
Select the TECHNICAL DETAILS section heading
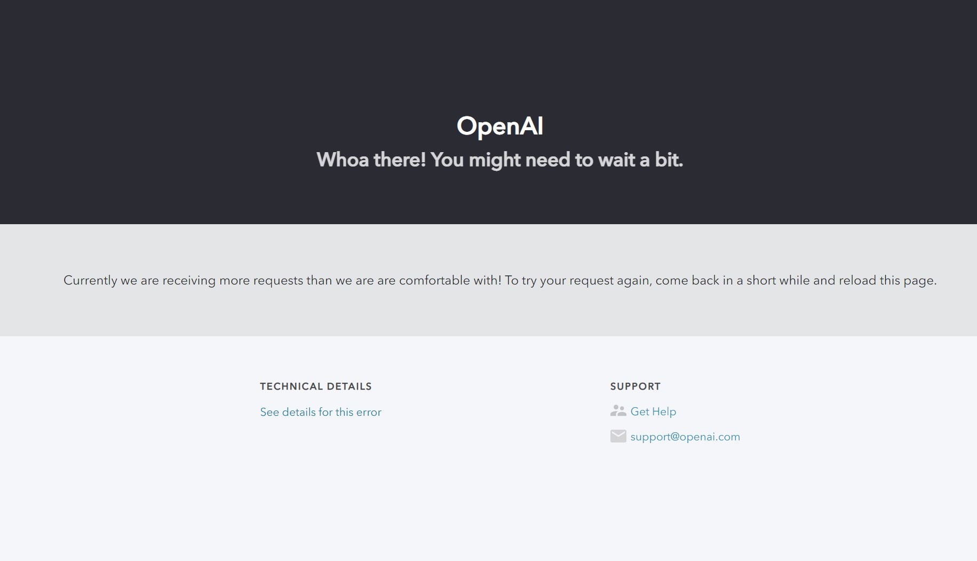tap(316, 386)
